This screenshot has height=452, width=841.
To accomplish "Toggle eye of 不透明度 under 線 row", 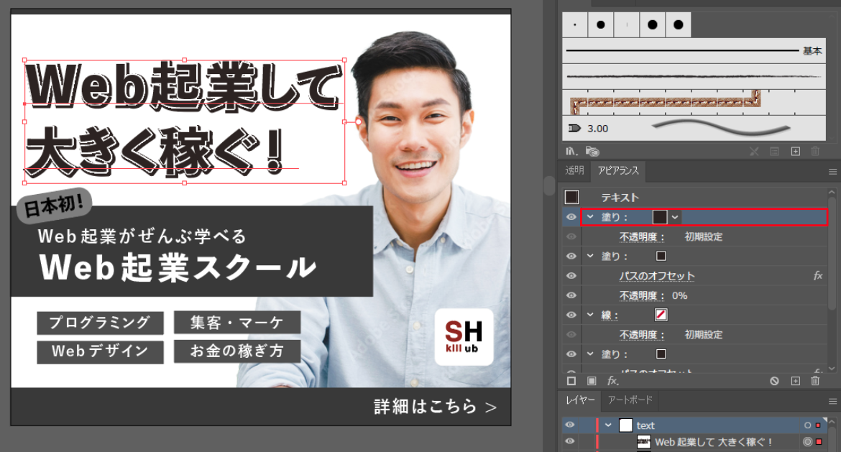I will (x=571, y=335).
